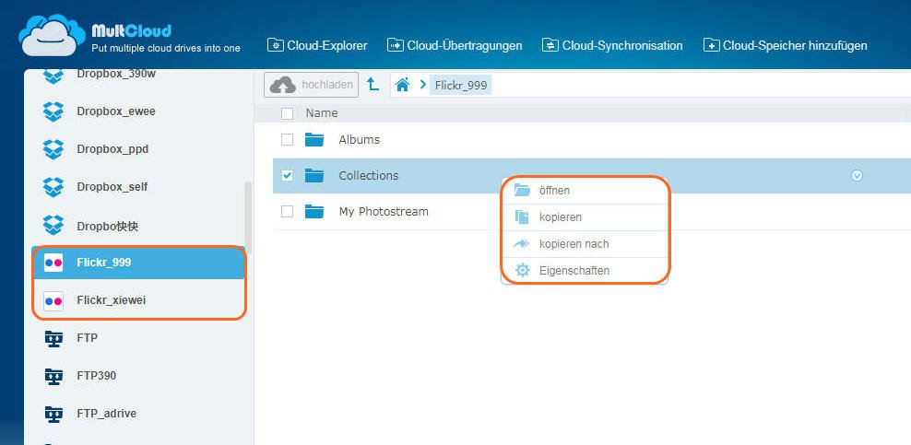The height and width of the screenshot is (445, 911).
Task: Click the Collections folder icon
Action: coord(314,175)
